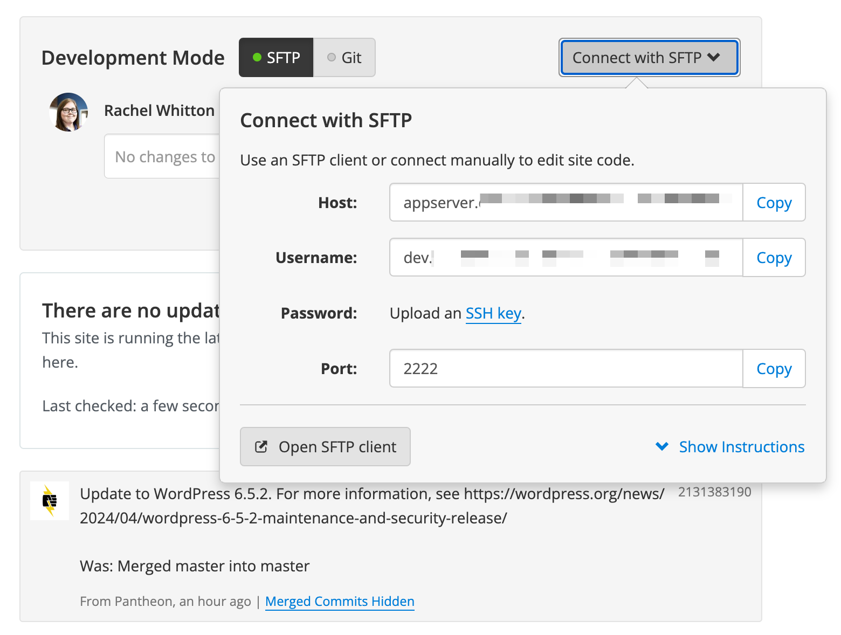
Task: Click Rachel Whitton's profile avatar
Action: coord(68,112)
